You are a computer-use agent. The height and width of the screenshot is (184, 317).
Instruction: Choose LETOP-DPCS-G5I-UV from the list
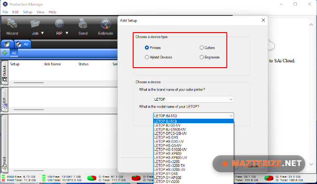194,133
